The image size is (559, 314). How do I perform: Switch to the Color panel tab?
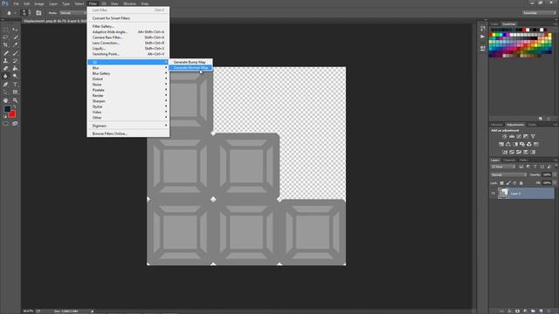click(494, 24)
